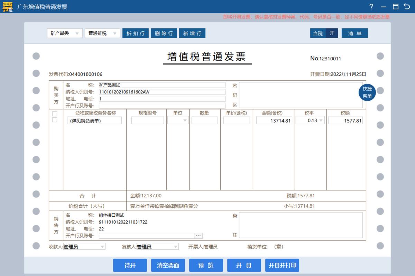Toggle the 含税 tax-inclusive switch
Screen dimensions: 415x276
pos(324,33)
